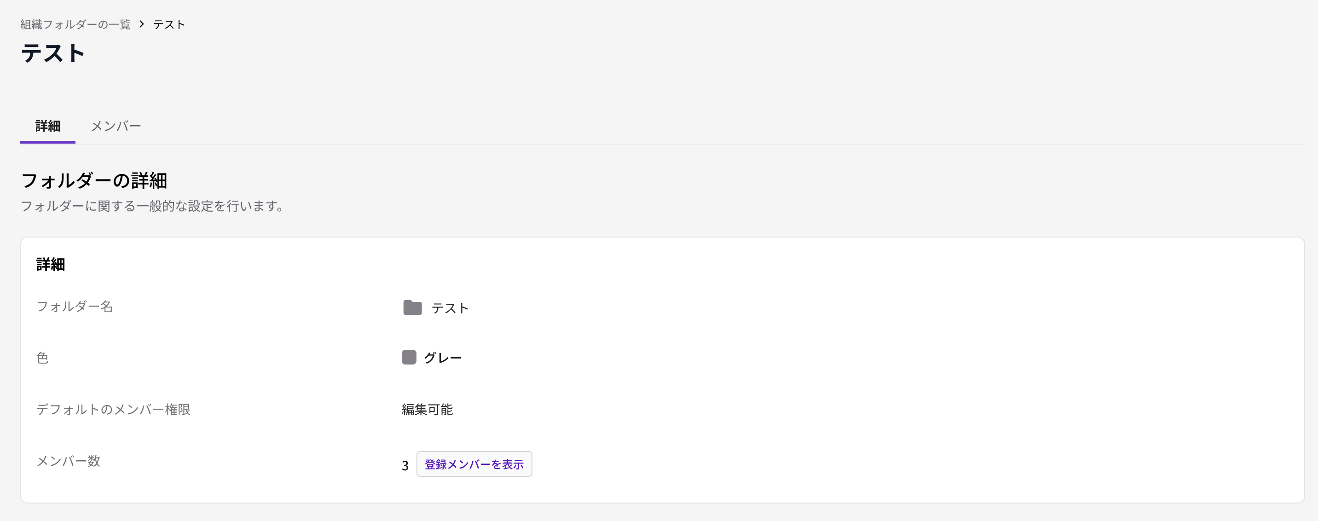This screenshot has height=521, width=1318.
Task: Open the 組織フォルダーの一覧 breadcrumb link
Action: pyautogui.click(x=75, y=24)
